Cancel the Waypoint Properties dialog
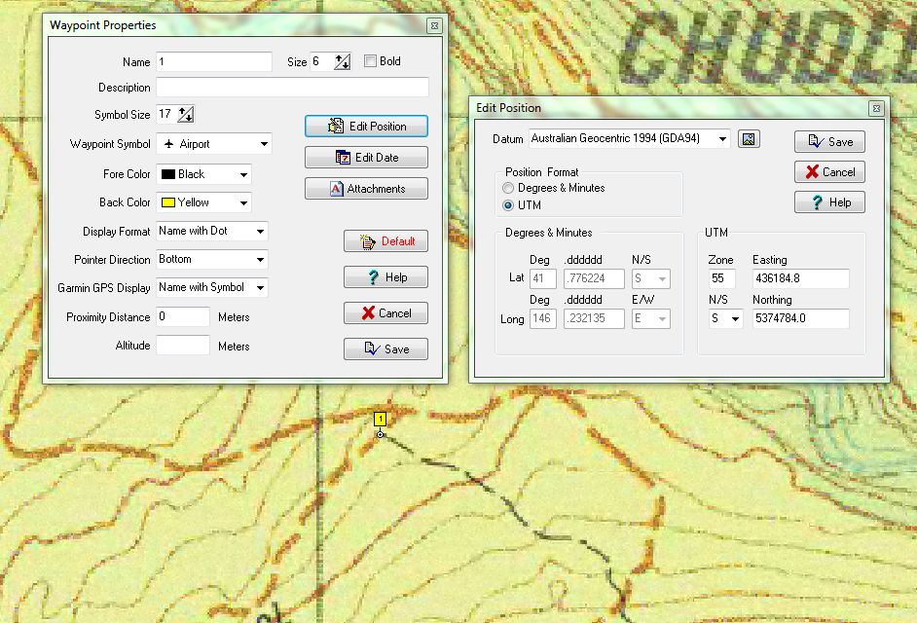Screen dimensions: 917x623 click(x=385, y=313)
